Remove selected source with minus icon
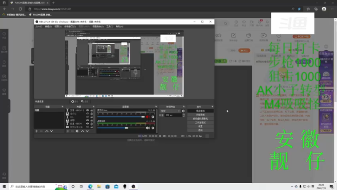This screenshot has height=190, width=337. 72,131
